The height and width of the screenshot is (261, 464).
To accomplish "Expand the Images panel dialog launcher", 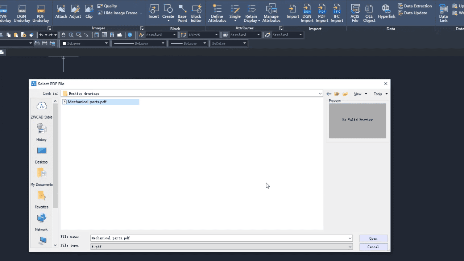I will point(142,28).
